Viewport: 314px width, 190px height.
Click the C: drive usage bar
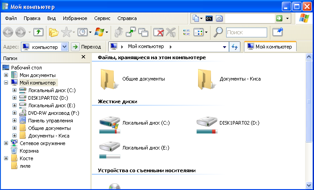[x=110, y=131]
